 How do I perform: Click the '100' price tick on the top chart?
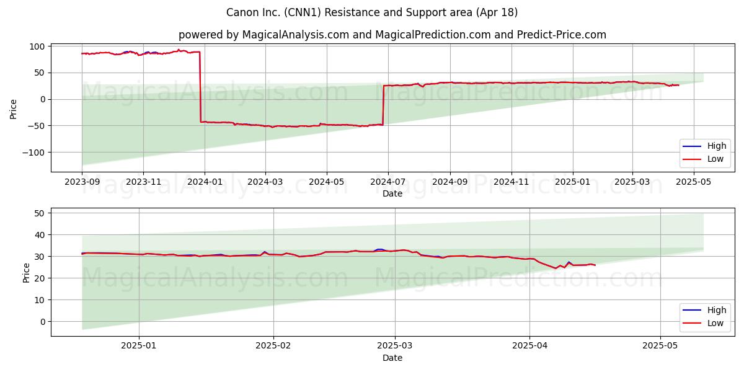point(37,46)
